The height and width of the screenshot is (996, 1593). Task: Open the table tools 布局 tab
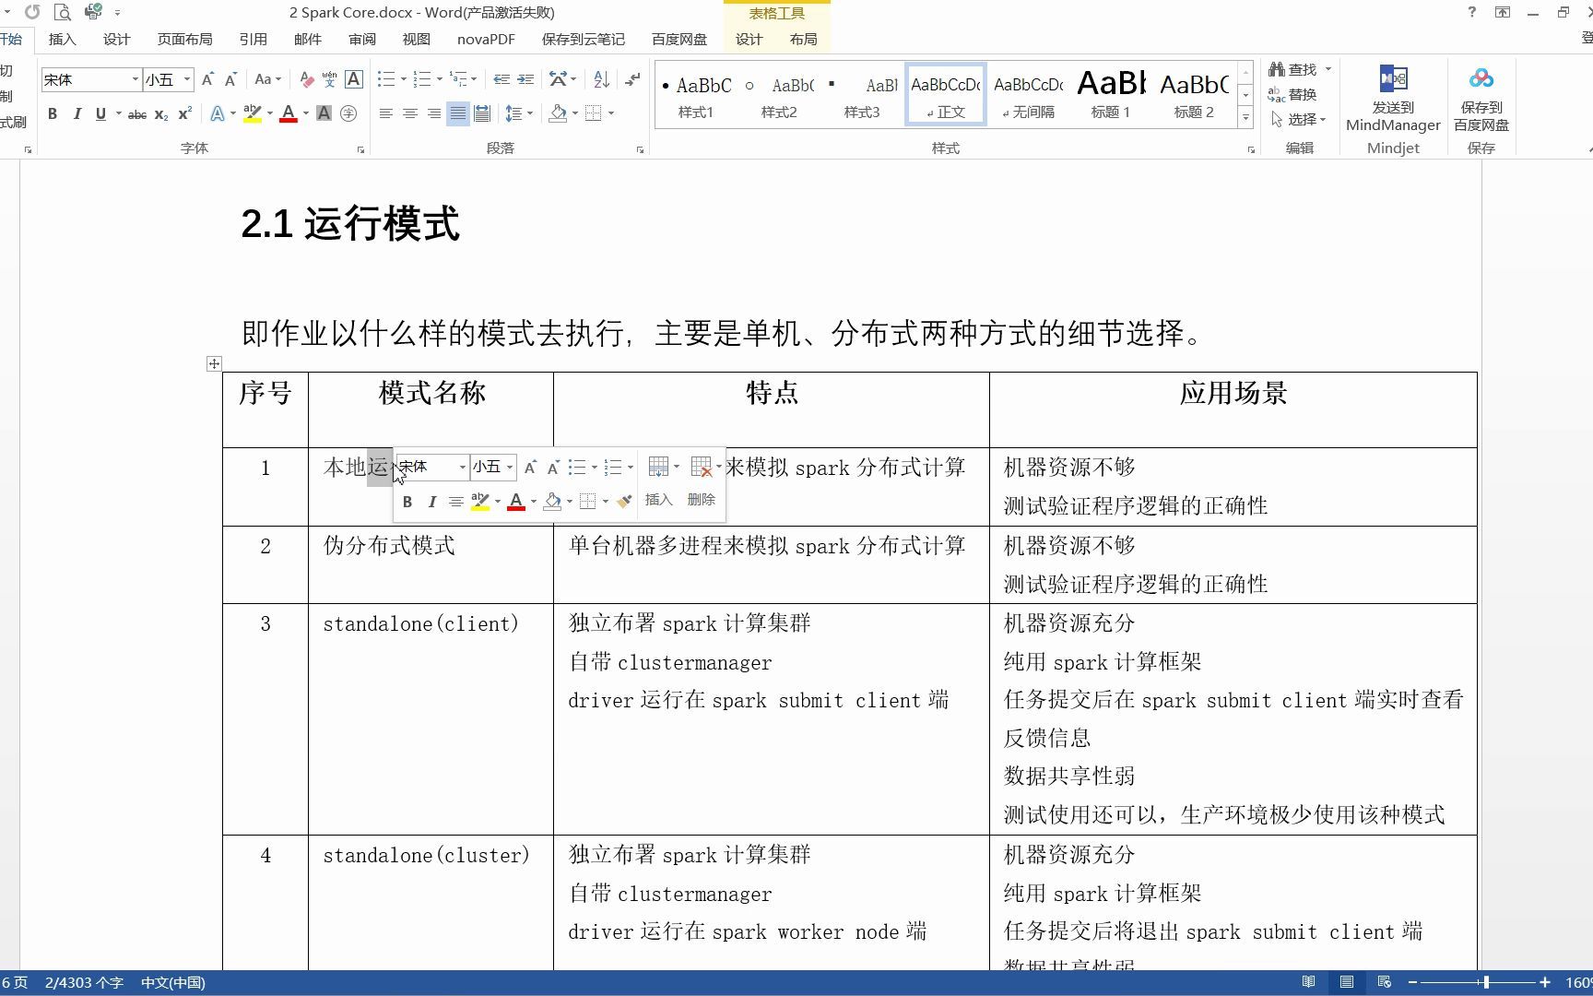click(x=804, y=39)
